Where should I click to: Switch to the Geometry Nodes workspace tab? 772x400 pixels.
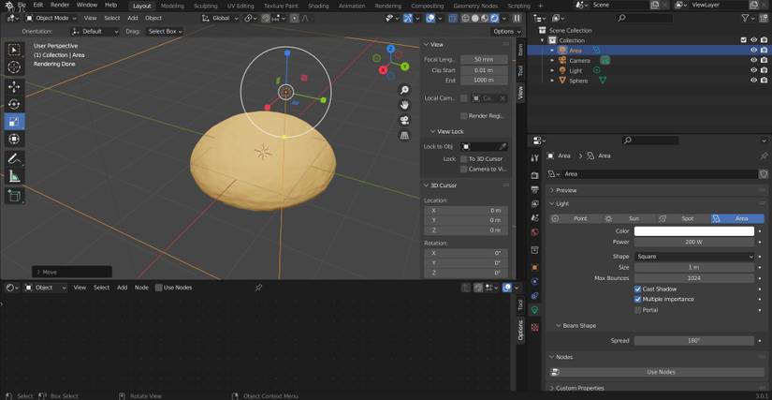tap(474, 6)
